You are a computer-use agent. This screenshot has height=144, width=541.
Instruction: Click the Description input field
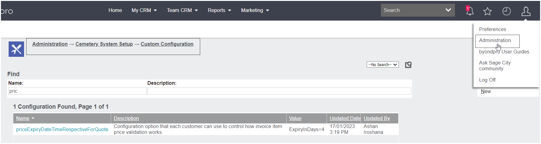[279, 91]
